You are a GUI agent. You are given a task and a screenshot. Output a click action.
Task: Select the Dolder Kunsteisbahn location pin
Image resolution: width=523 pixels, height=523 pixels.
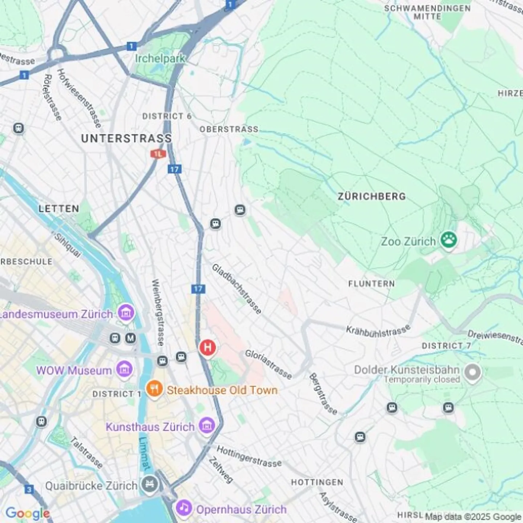click(x=473, y=373)
